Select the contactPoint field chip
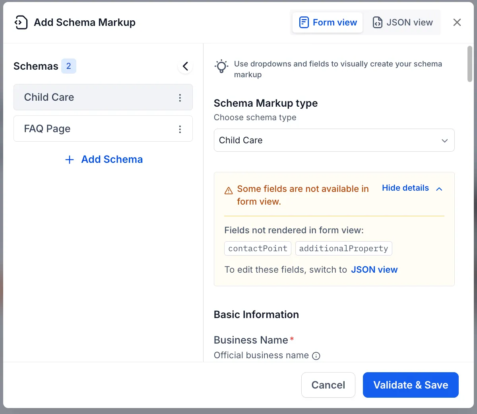 (x=258, y=248)
